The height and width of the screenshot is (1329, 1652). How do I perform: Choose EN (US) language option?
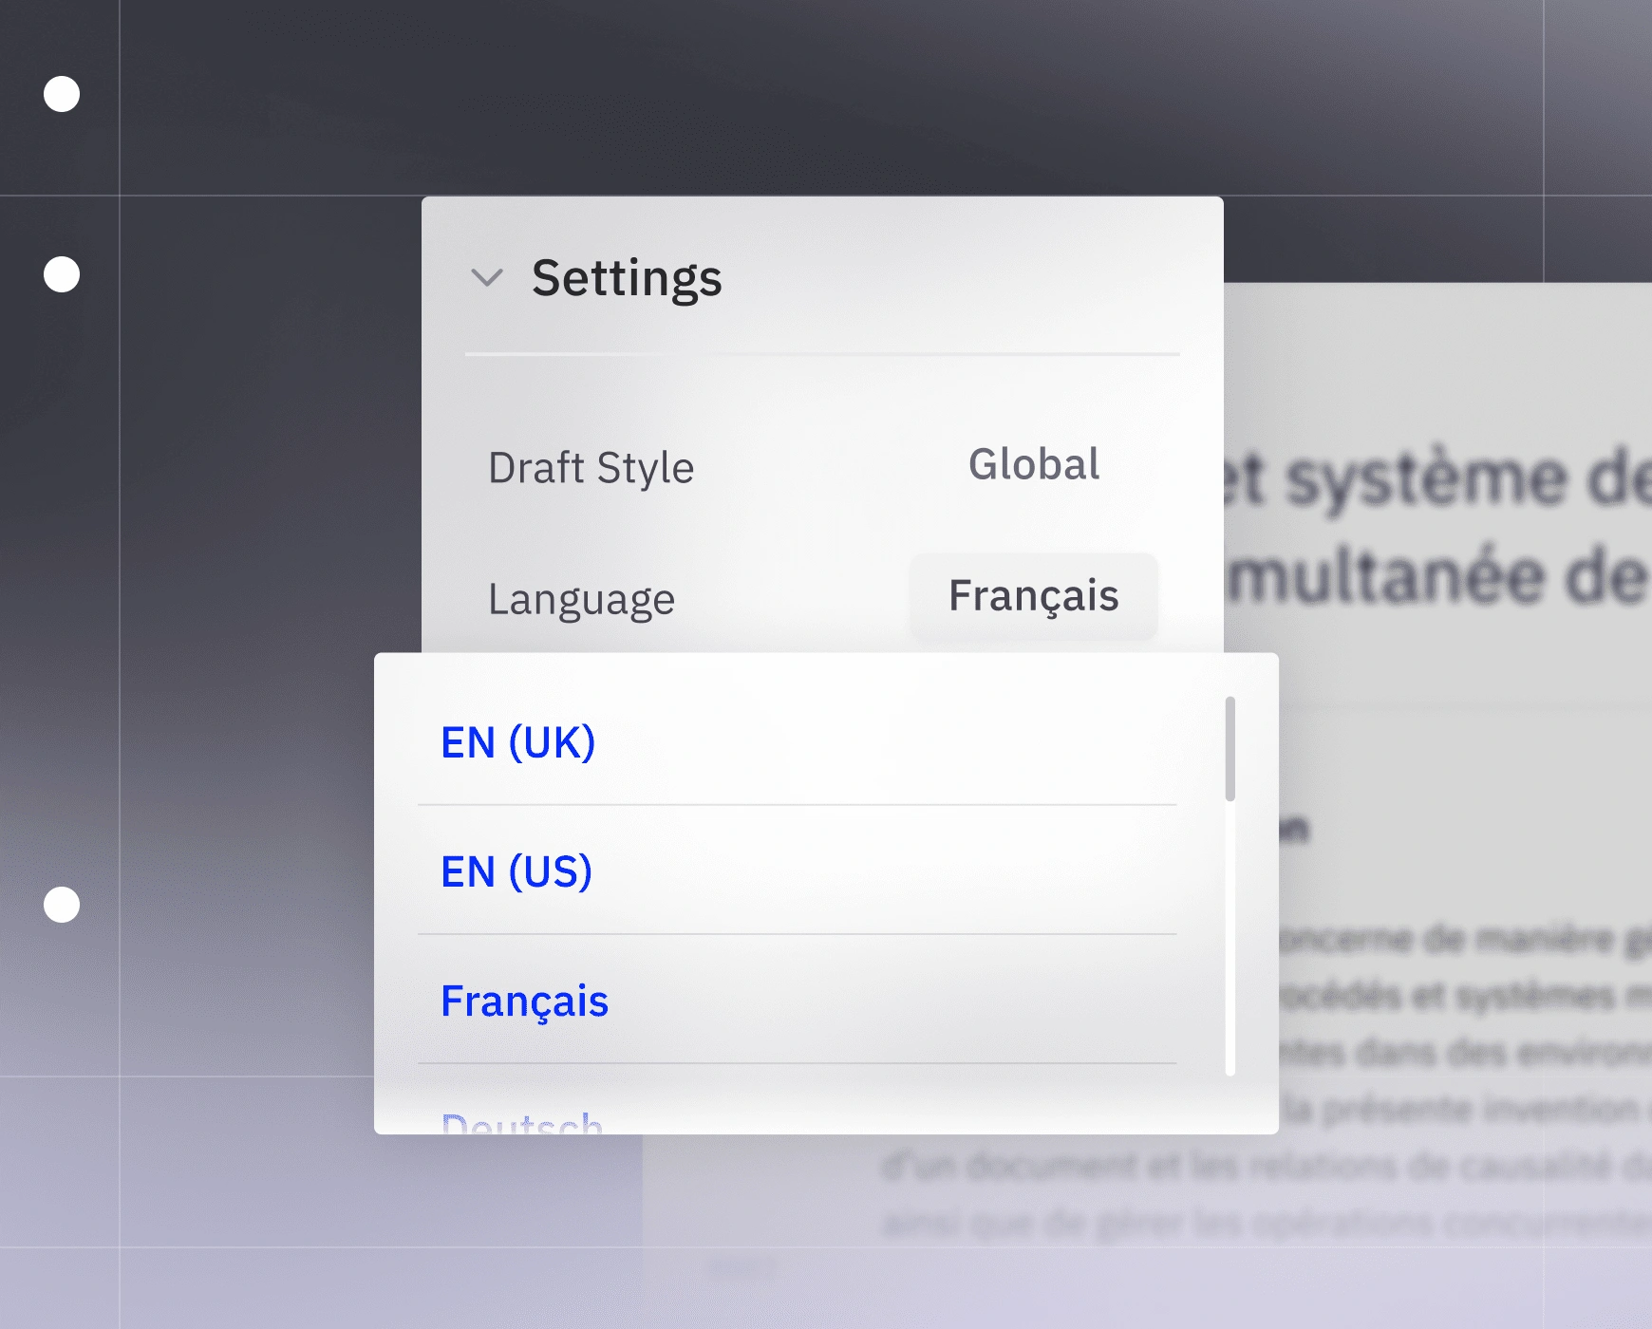797,870
